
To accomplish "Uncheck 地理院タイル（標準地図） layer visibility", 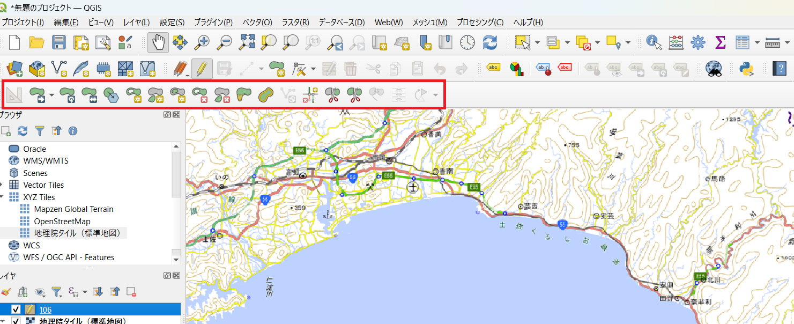I will click(x=16, y=321).
